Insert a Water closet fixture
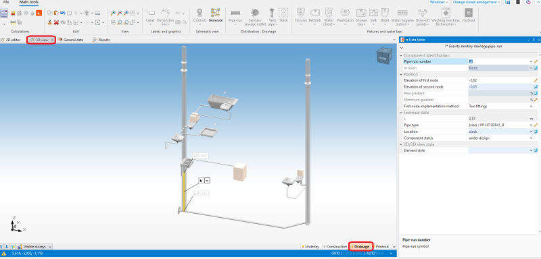The image size is (541, 259). 329,17
